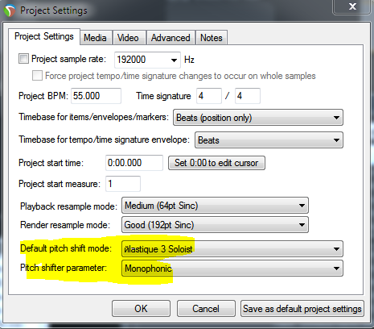
Task: Click the 'Time signature' label
Action: (163, 96)
